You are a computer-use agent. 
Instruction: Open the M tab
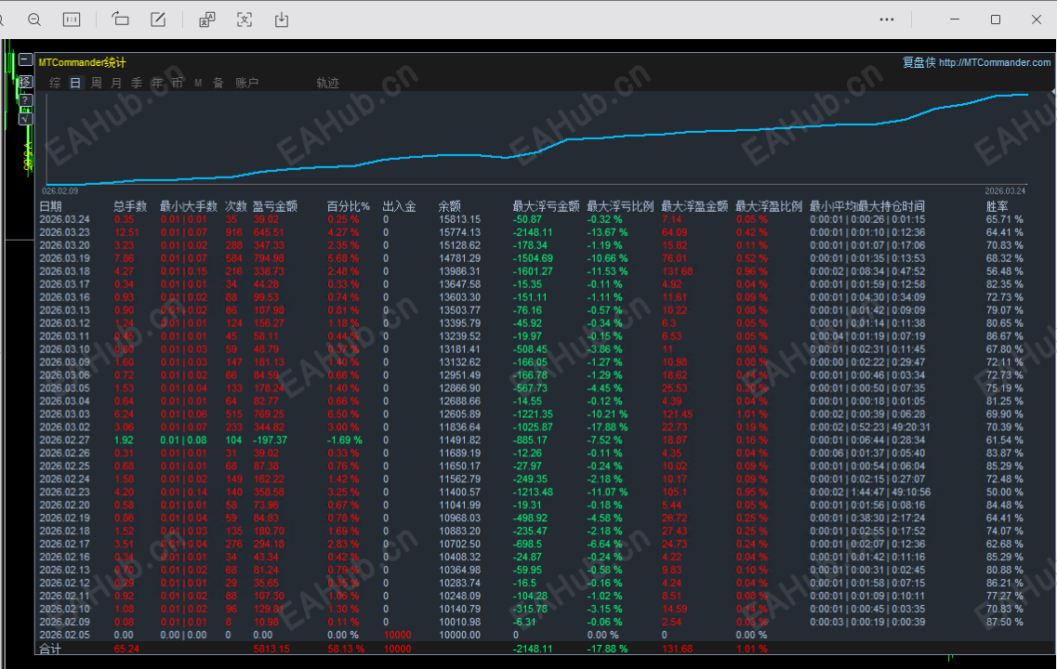[198, 83]
